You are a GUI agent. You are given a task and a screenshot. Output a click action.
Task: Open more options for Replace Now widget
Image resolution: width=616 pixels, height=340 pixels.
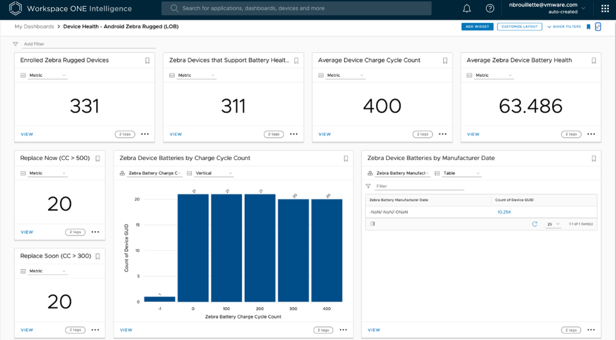(x=96, y=232)
